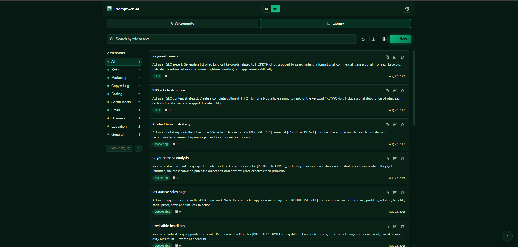This screenshot has height=247, width=518.
Task: Focus the Search by title or text field
Action: [x=232, y=39]
